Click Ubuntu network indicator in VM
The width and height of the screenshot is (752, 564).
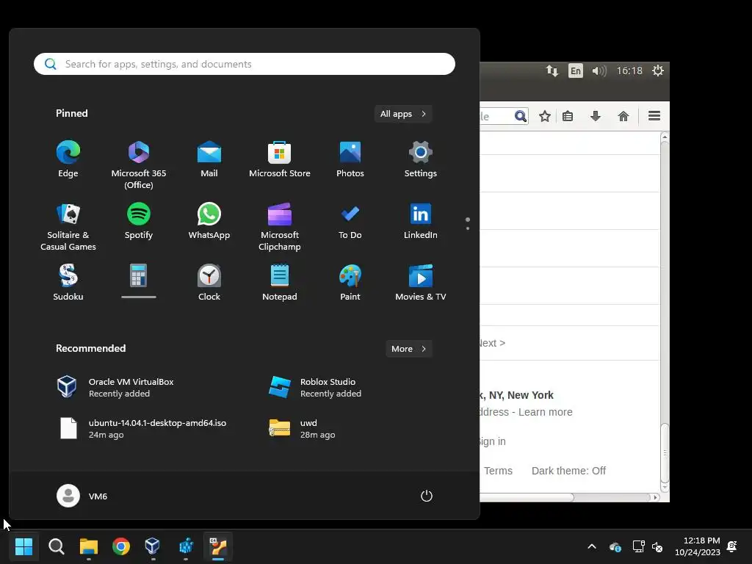(x=552, y=71)
